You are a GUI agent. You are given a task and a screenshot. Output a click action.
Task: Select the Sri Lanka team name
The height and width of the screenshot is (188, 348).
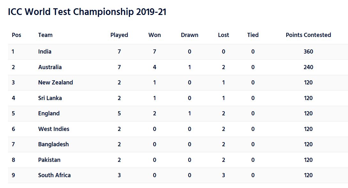click(x=50, y=98)
